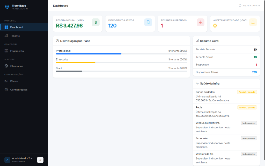Screen dimensions: 265x166
Task: Click the Alertas Inatividade value 0
Action: [215, 26]
